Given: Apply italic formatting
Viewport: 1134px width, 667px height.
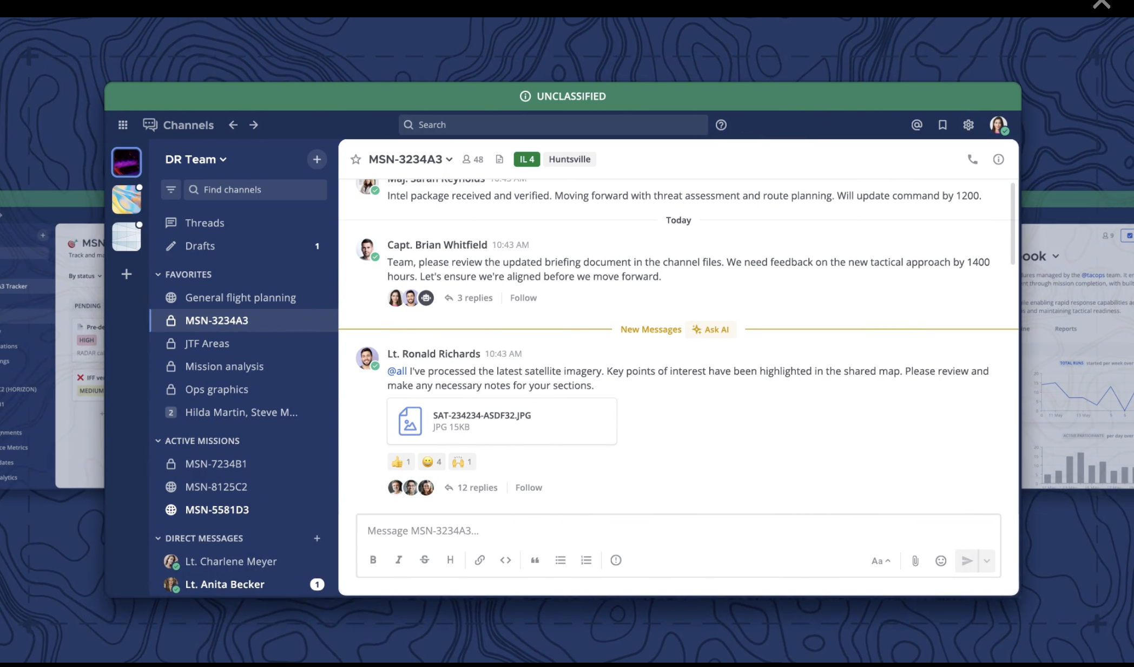Looking at the screenshot, I should [x=399, y=560].
